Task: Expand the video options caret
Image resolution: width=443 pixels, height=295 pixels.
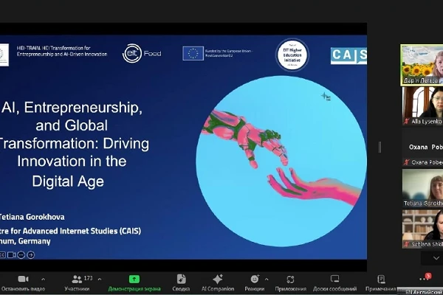Action: pyautogui.click(x=43, y=280)
